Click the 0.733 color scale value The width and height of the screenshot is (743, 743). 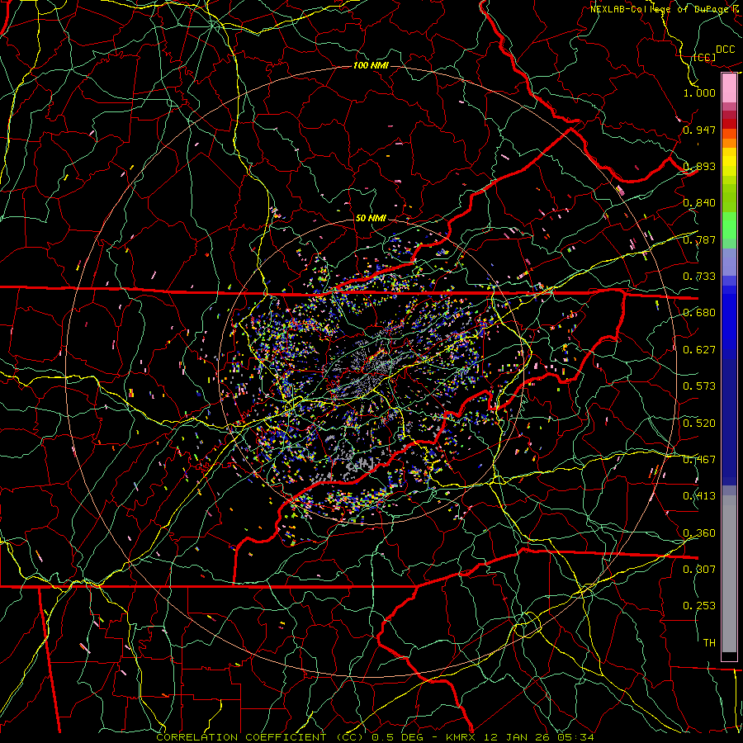699,277
